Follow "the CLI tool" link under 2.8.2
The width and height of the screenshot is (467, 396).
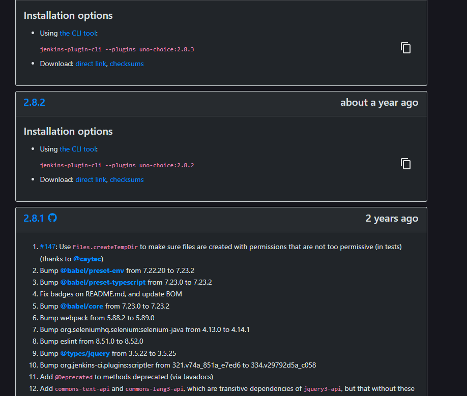click(x=78, y=149)
